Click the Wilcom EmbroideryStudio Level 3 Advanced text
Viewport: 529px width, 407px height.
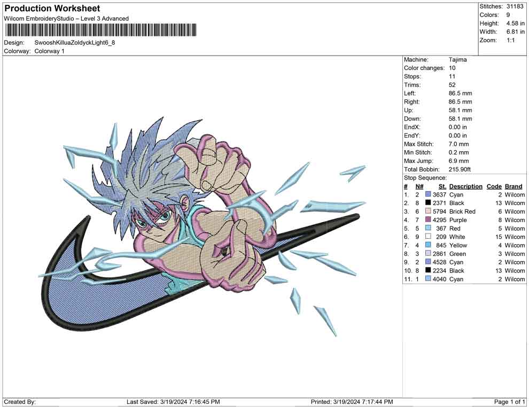pyautogui.click(x=66, y=19)
